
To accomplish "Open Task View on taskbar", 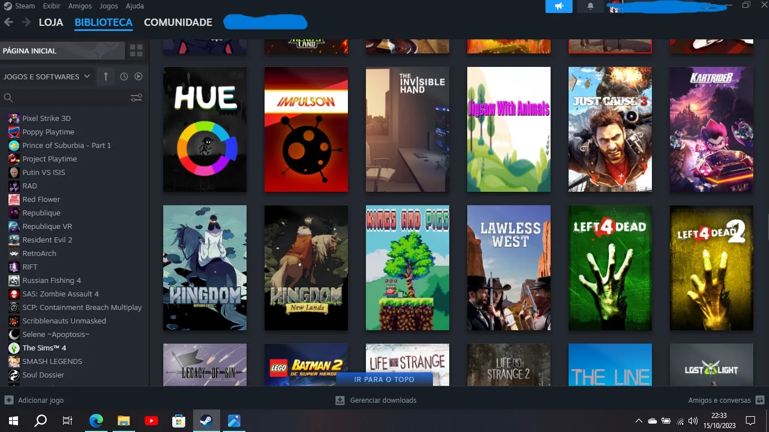I will (x=68, y=420).
